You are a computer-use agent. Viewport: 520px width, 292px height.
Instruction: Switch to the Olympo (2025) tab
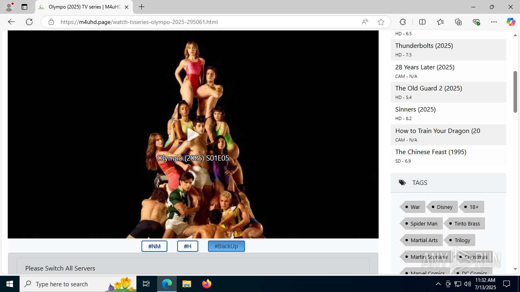(84, 7)
